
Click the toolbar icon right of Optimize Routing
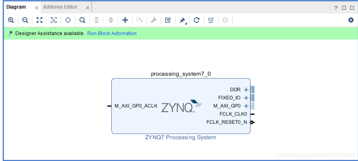(x=225, y=20)
